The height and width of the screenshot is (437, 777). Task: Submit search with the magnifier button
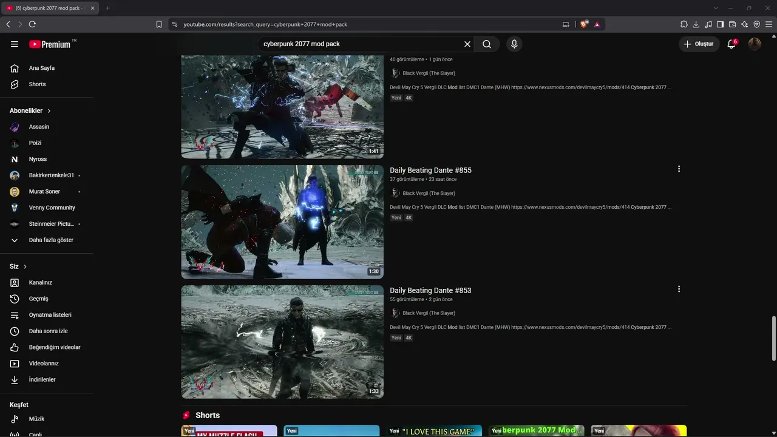click(x=487, y=44)
